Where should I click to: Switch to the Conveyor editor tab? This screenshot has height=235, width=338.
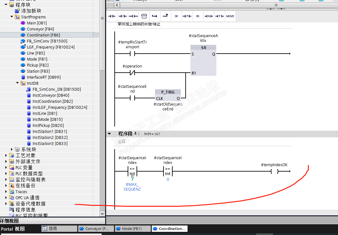pos(96,229)
